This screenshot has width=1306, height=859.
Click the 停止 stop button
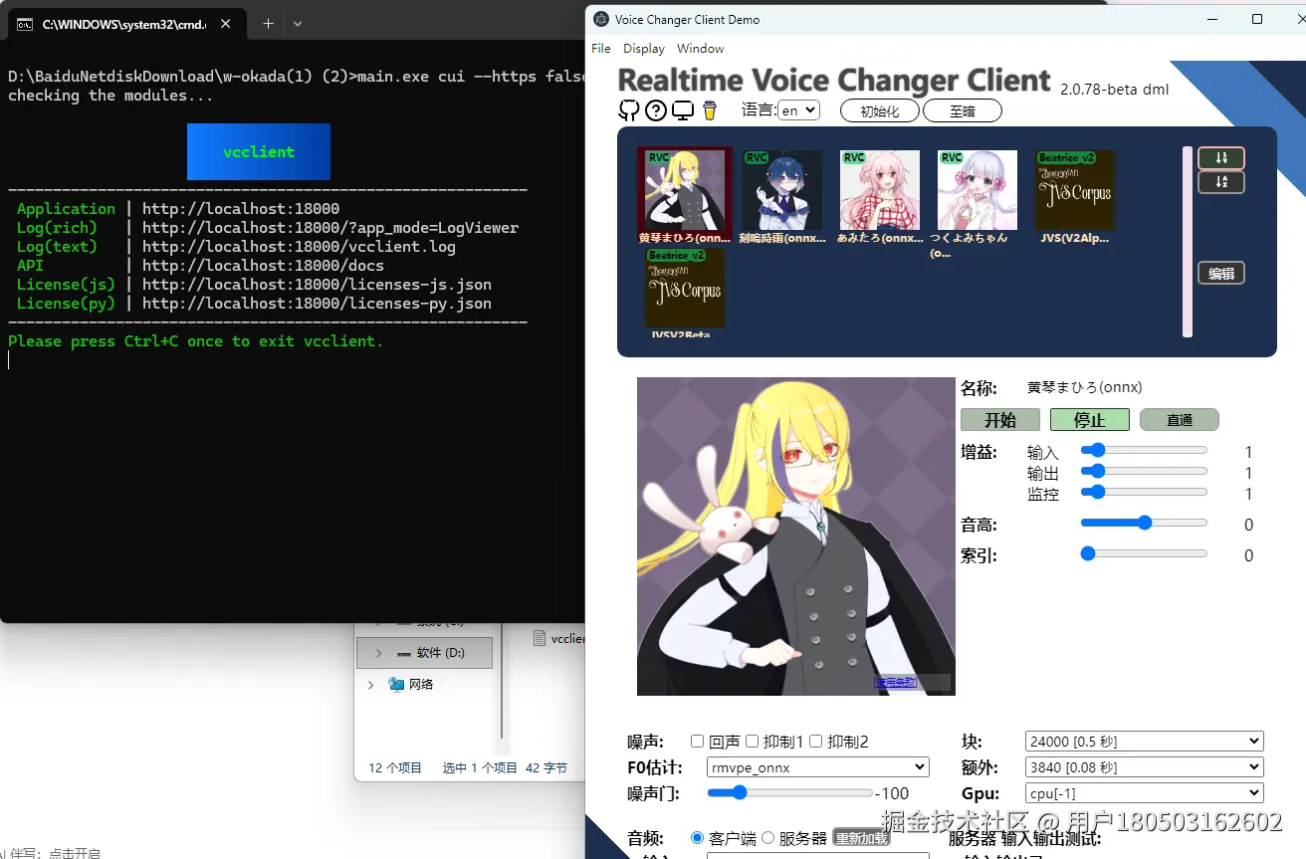(x=1090, y=420)
